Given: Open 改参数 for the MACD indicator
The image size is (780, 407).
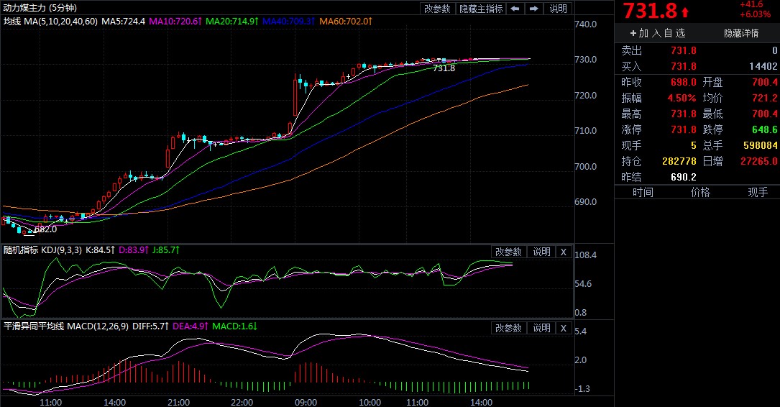Looking at the screenshot, I should pos(509,328).
